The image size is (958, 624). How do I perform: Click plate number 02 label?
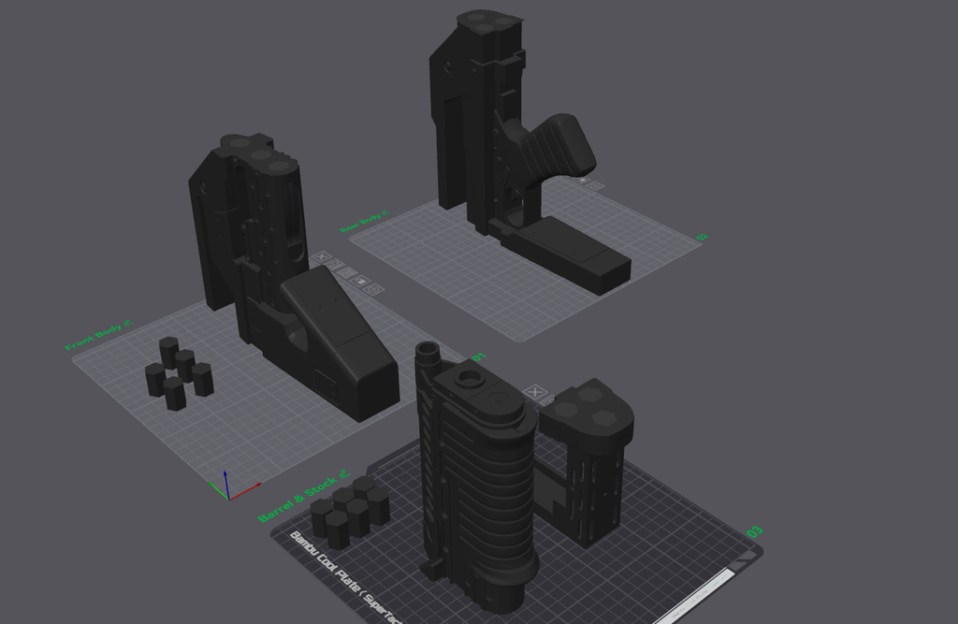703,237
